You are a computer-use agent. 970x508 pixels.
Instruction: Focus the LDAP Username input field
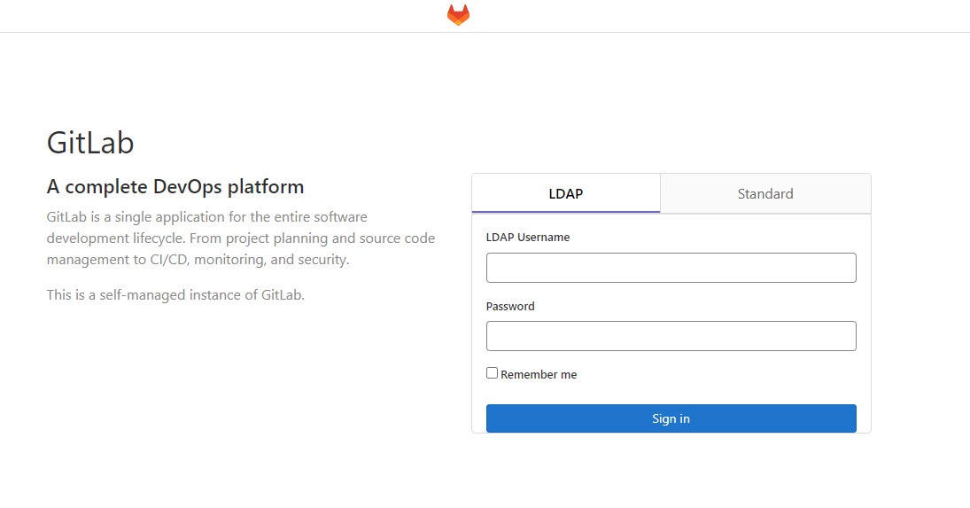[671, 268]
